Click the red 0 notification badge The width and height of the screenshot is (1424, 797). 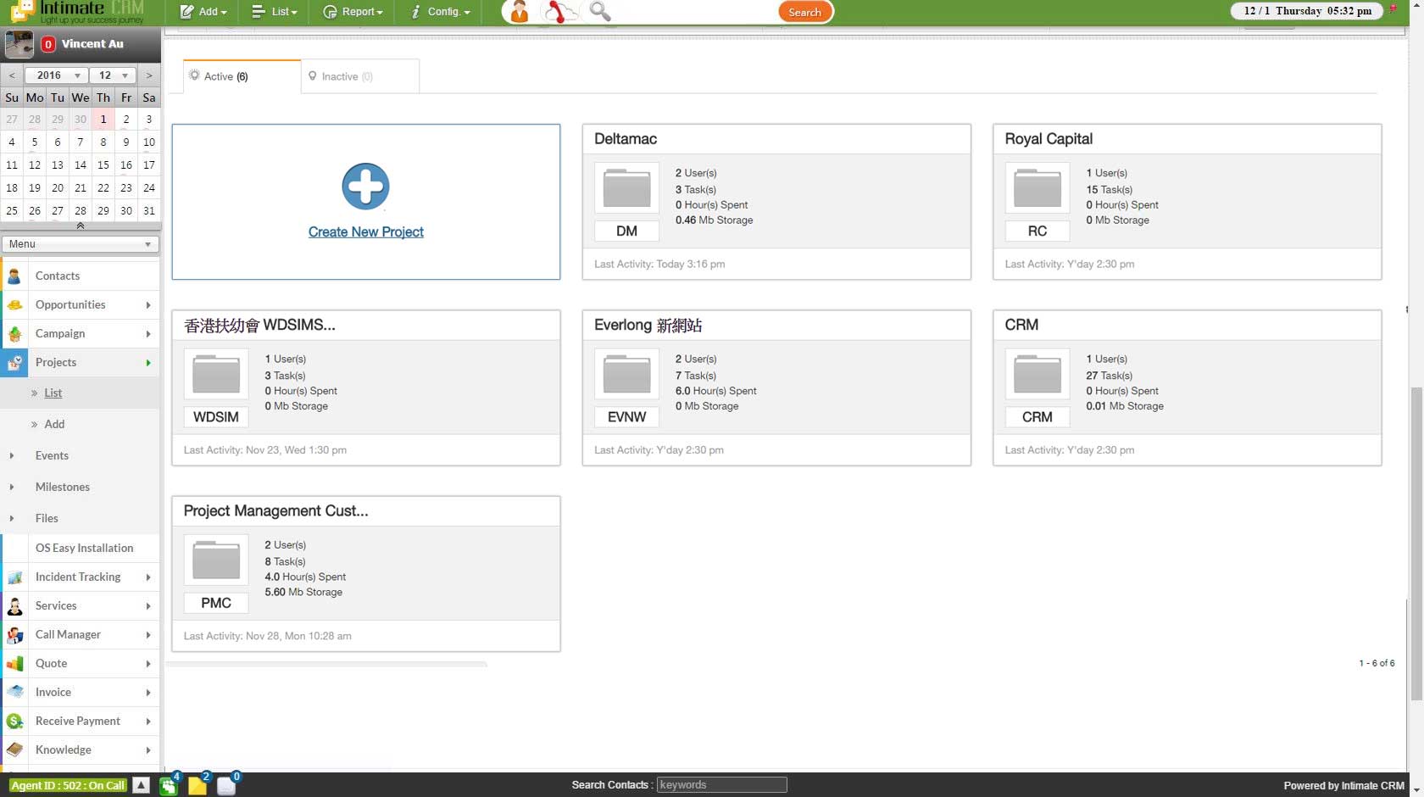click(48, 44)
